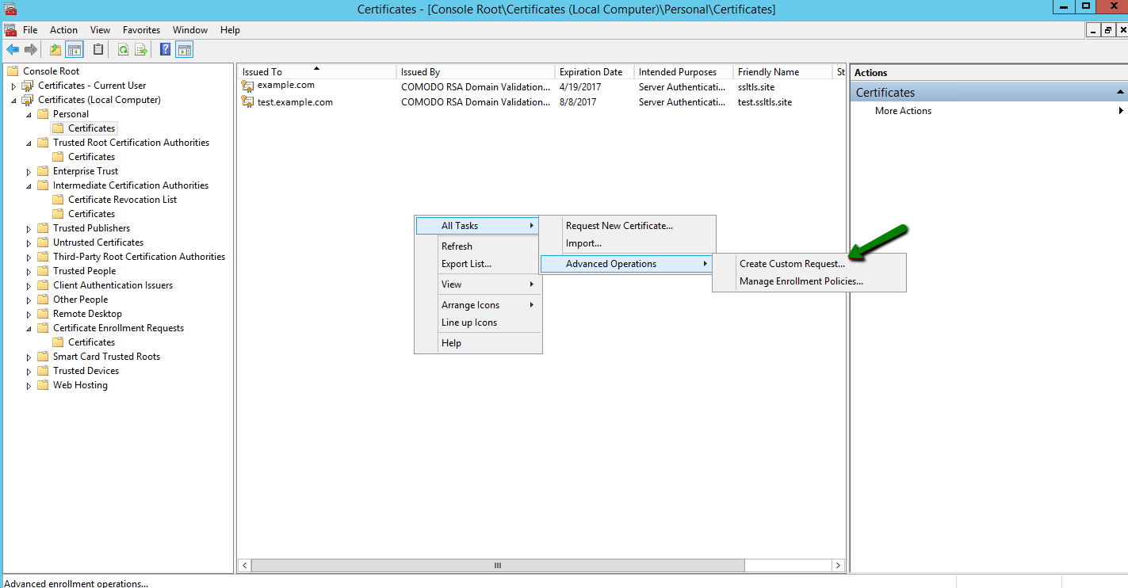
Task: Click More Actions in the Actions pane
Action: tap(902, 110)
